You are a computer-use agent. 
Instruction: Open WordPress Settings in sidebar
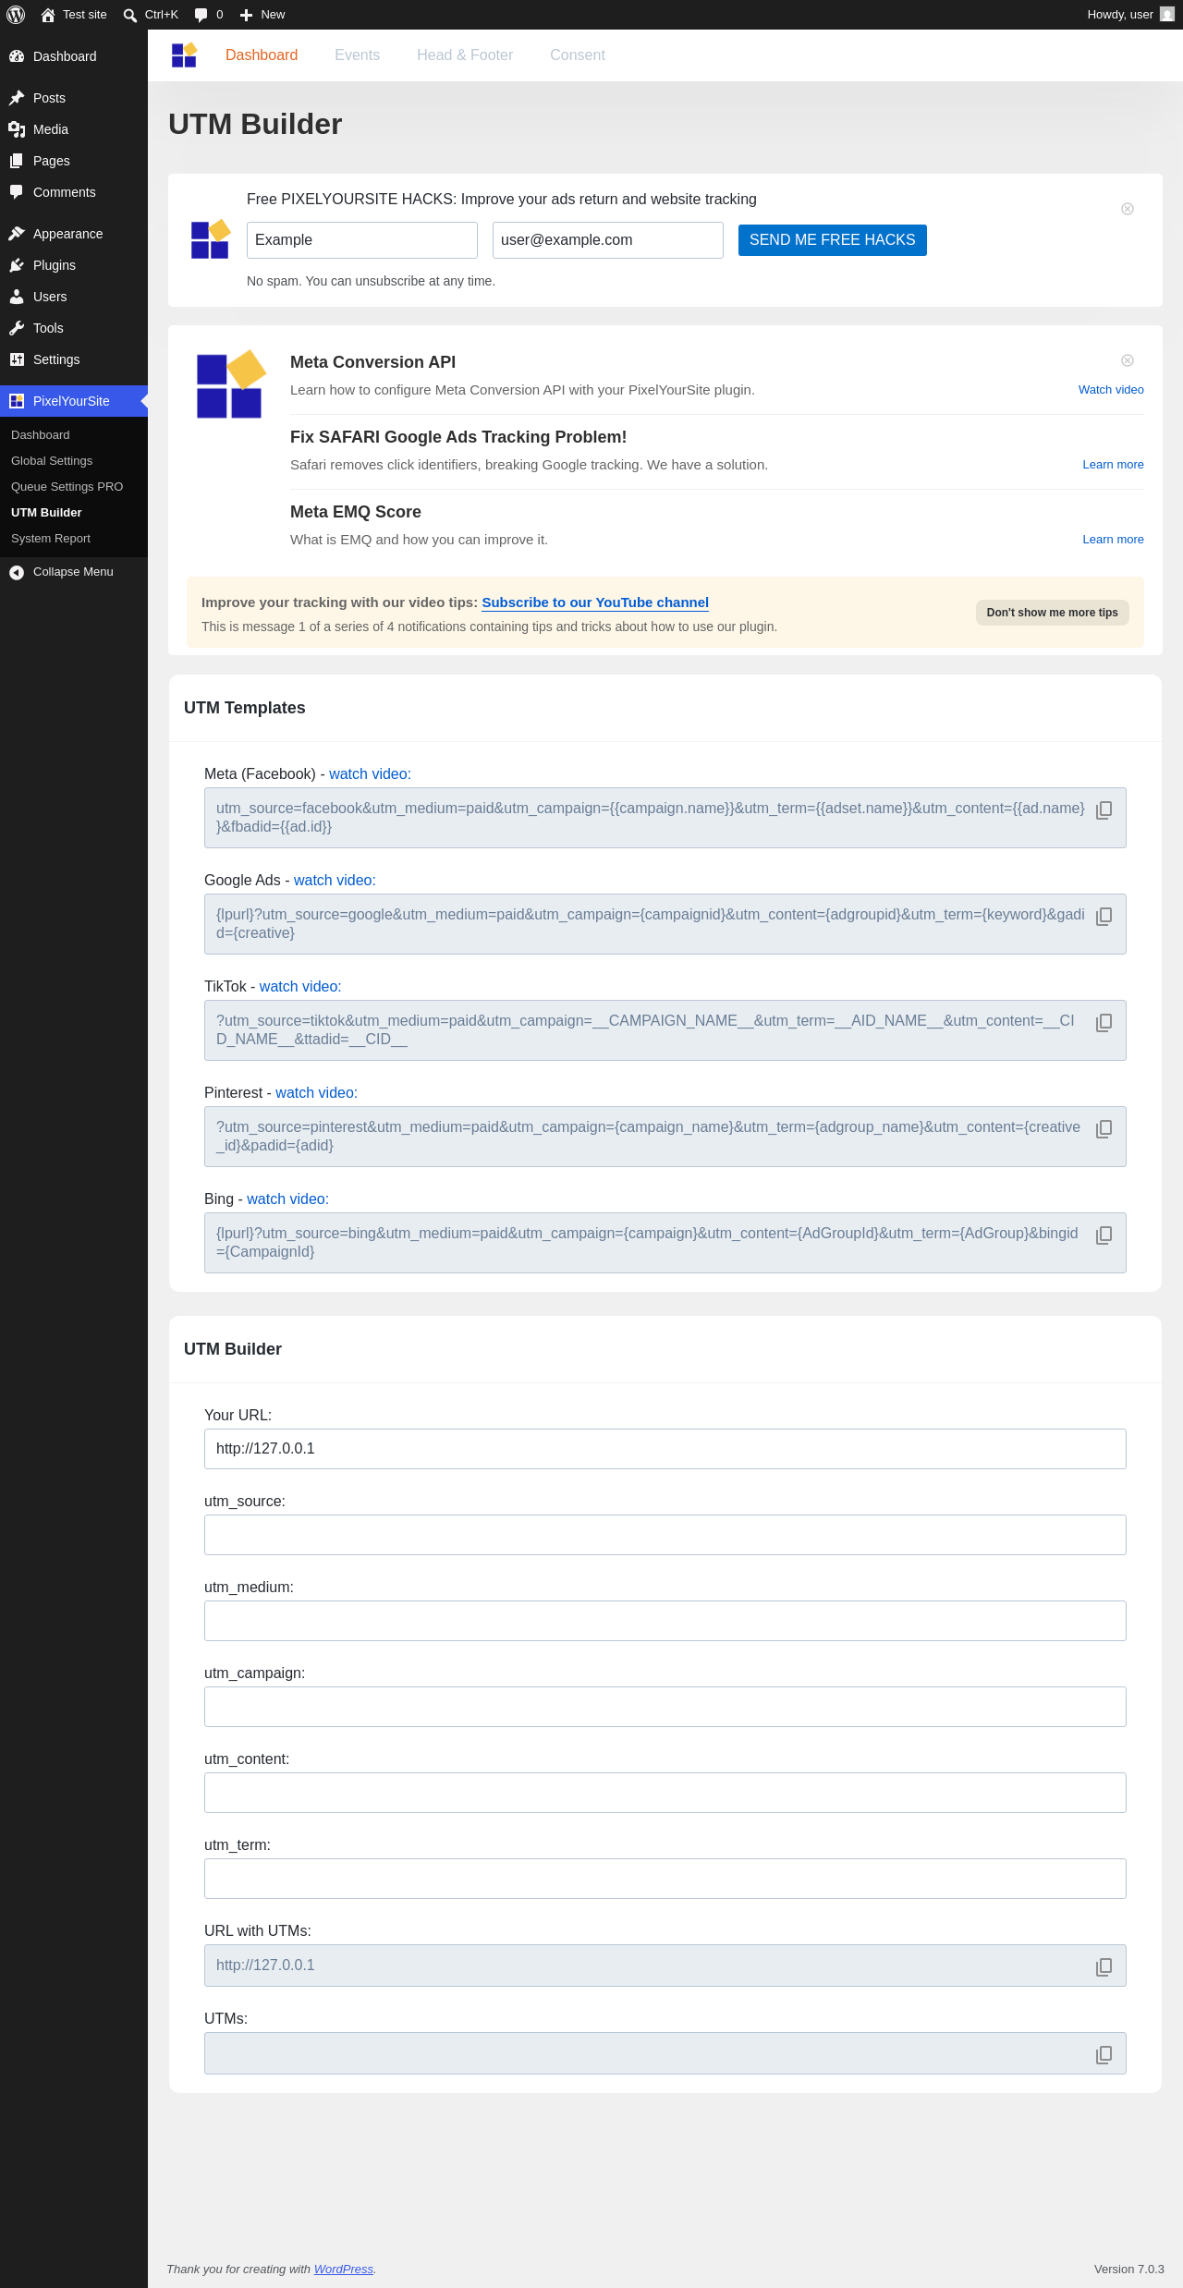(x=74, y=359)
